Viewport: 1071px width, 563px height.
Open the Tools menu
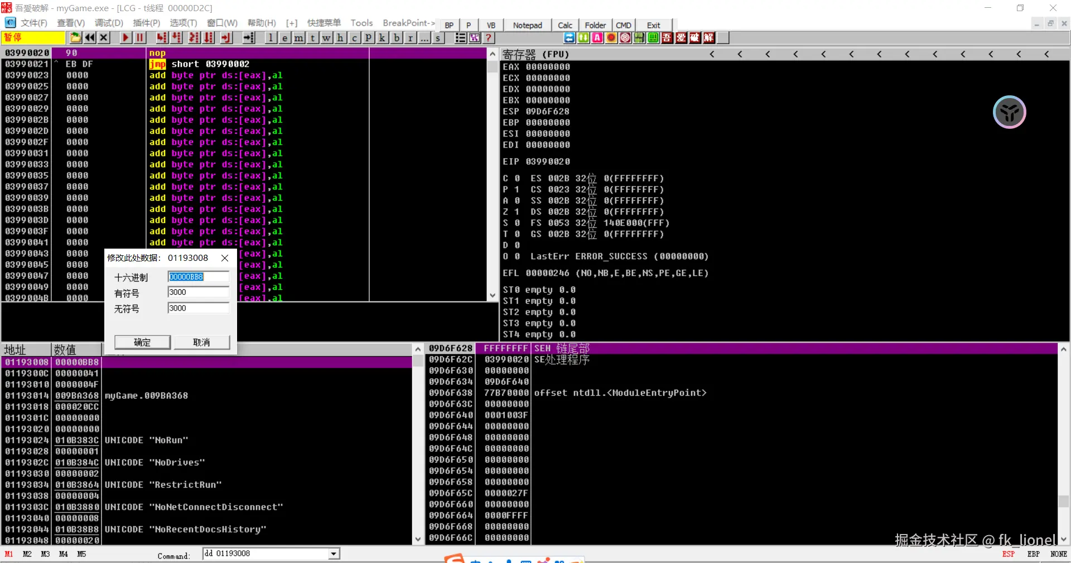pos(361,23)
